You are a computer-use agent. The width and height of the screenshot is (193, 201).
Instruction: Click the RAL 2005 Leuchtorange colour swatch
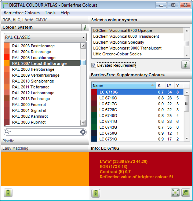point(7,58)
